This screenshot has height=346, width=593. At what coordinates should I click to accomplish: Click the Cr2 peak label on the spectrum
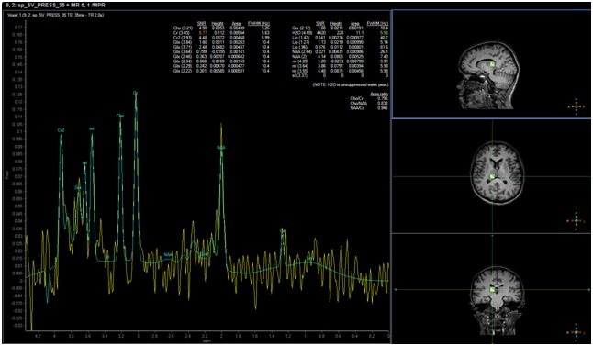coord(61,130)
